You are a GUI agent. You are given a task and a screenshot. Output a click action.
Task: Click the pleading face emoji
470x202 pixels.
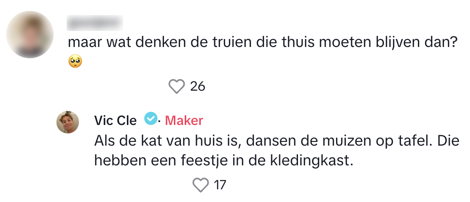click(x=75, y=62)
